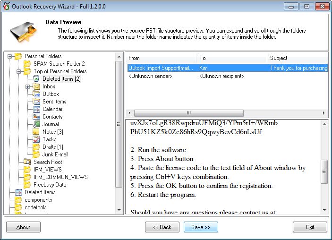Click the Exit button
The height and width of the screenshot is (240, 332).
coord(310,227)
